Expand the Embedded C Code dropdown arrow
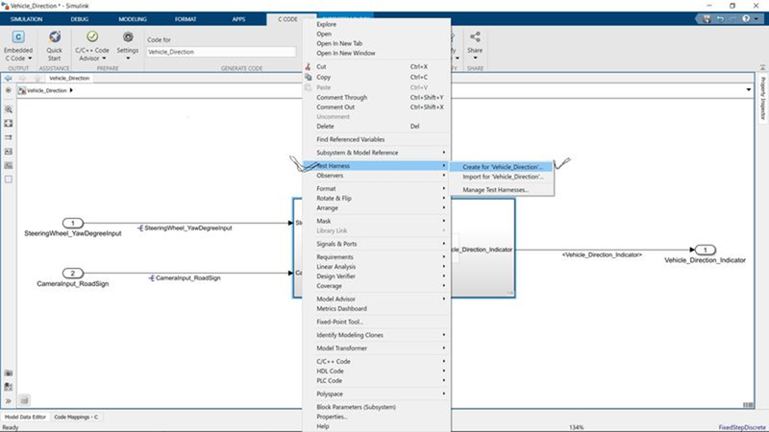Screen dimensions: 769x432 pyautogui.click(x=30, y=59)
